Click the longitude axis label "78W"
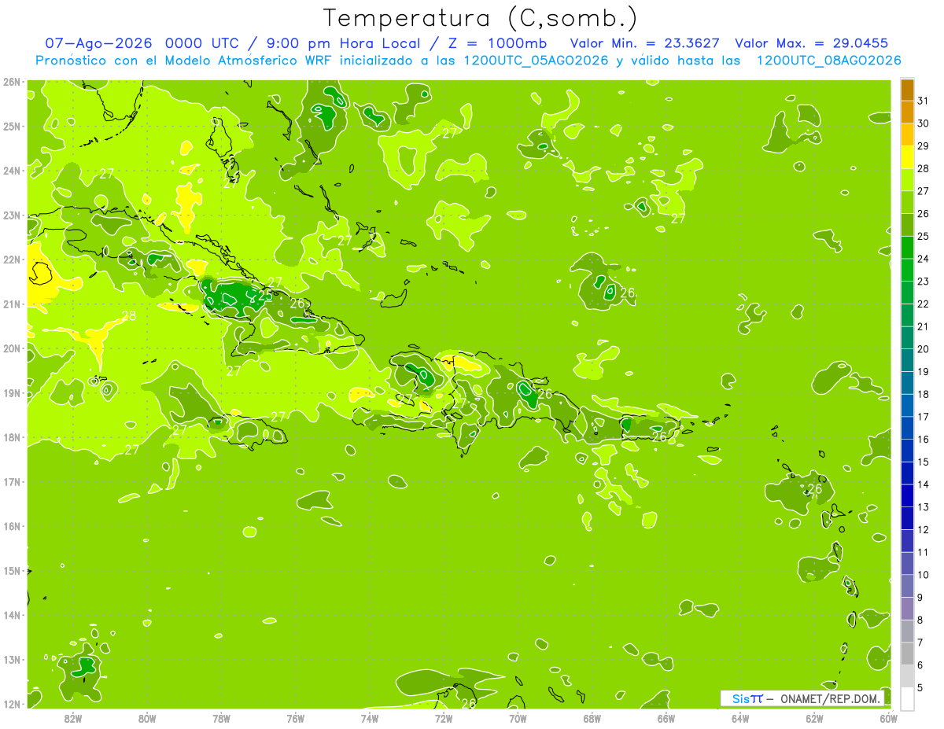The height and width of the screenshot is (729, 944). coord(221,718)
